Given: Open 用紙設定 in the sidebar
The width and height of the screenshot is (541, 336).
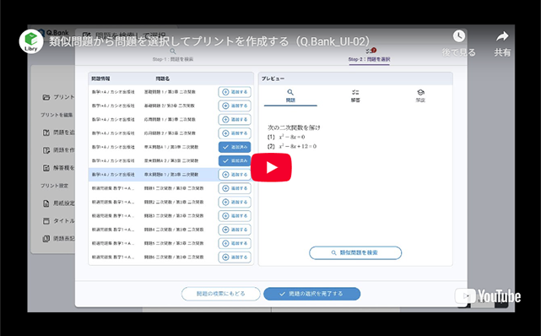Looking at the screenshot, I should (x=58, y=203).
